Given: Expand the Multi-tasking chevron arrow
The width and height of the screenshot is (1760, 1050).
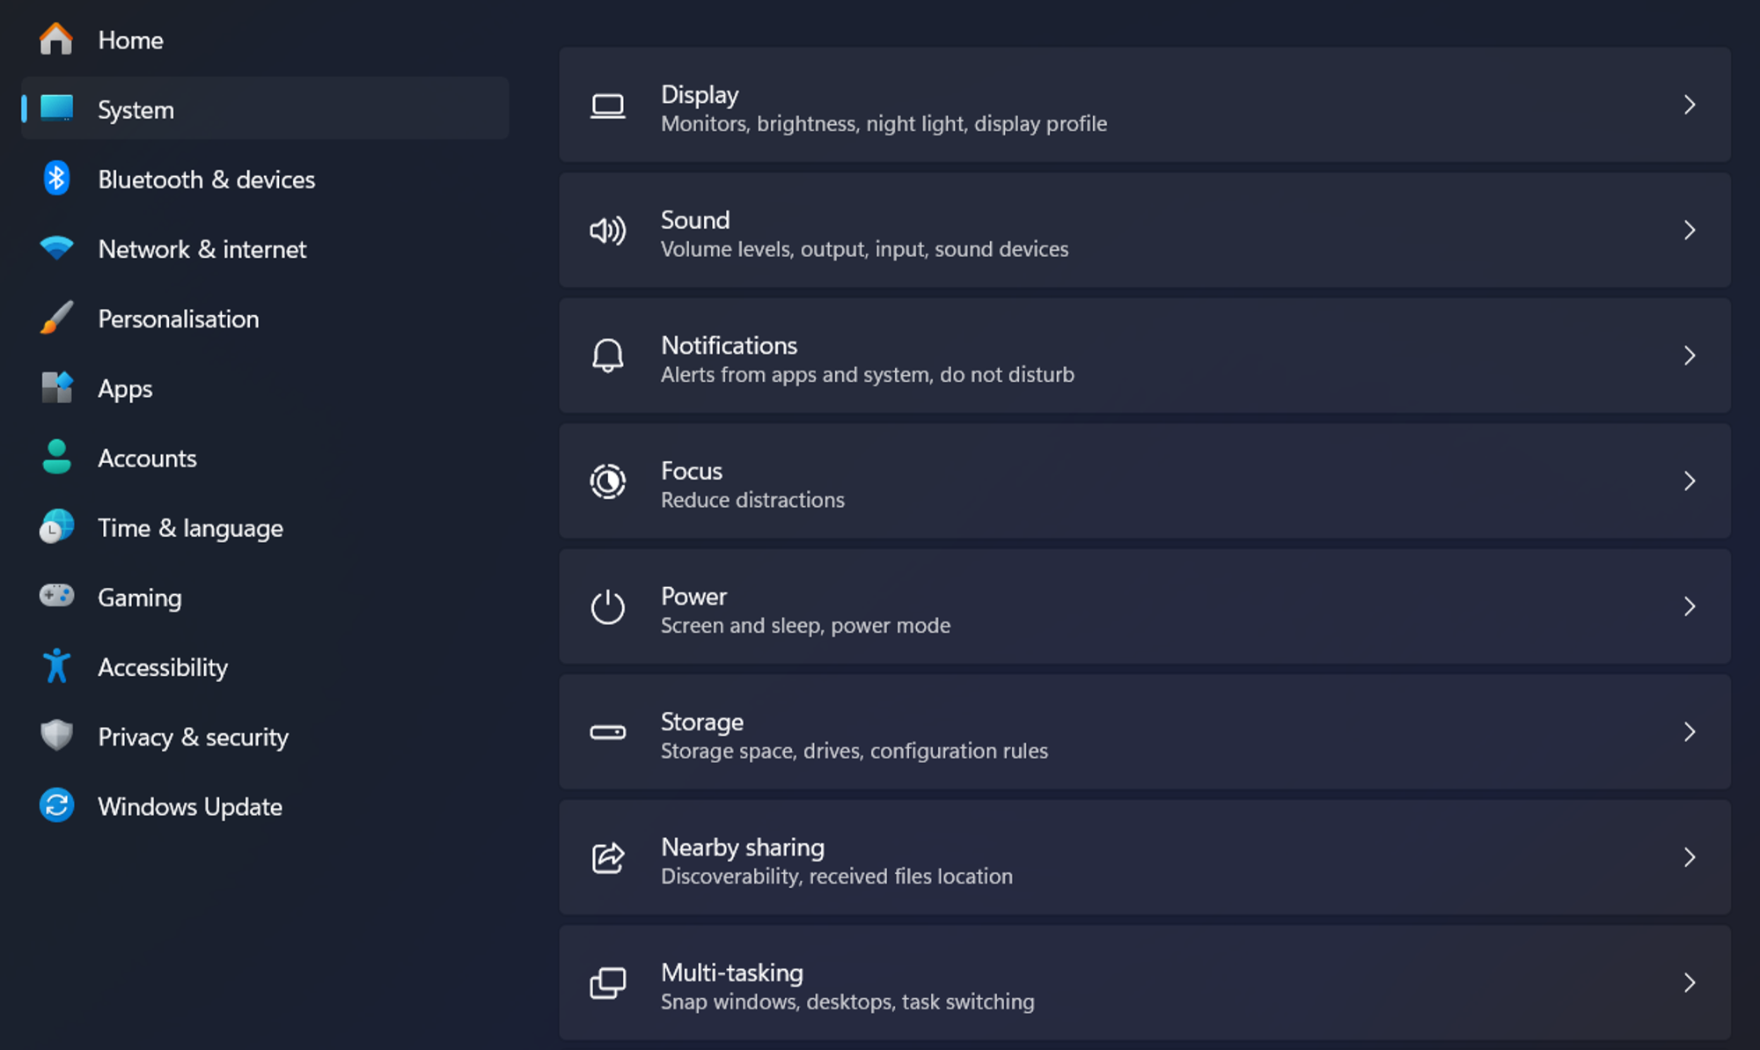Looking at the screenshot, I should coord(1690,982).
